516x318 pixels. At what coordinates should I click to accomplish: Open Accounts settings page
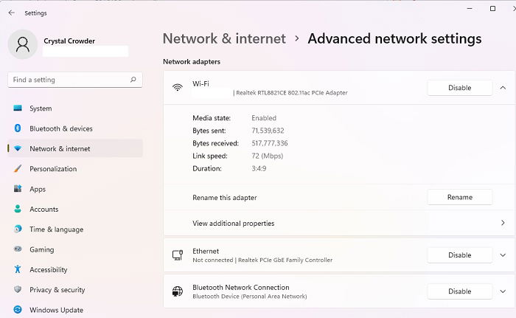click(43, 210)
